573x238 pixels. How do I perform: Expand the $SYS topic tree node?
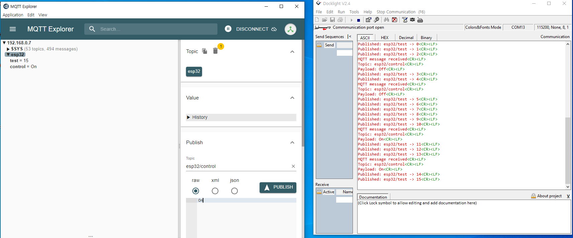coord(8,49)
